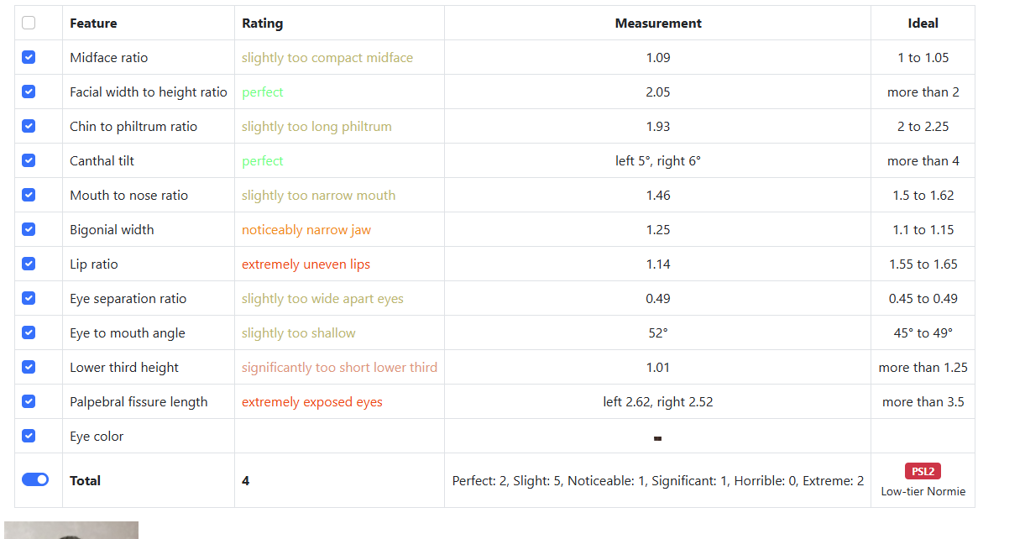
Task: Uncheck the Bigonial width checkbox
Action: (x=29, y=229)
